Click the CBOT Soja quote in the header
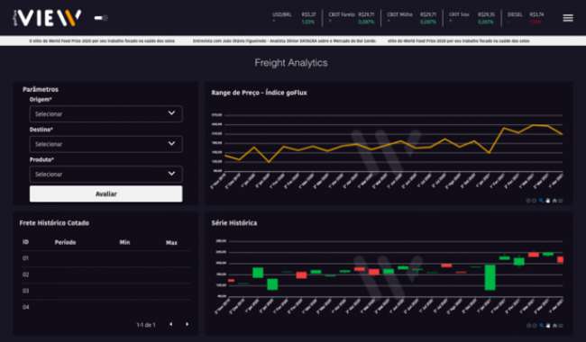The height and width of the screenshot is (342, 586). pyautogui.click(x=472, y=18)
